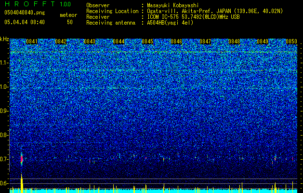Click the 0.6 frequency axis label

(x=3, y=183)
